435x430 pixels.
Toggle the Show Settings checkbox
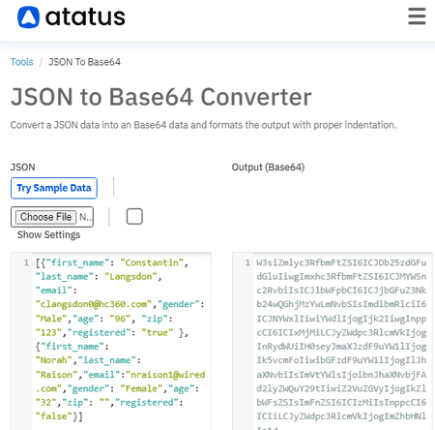click(x=134, y=216)
